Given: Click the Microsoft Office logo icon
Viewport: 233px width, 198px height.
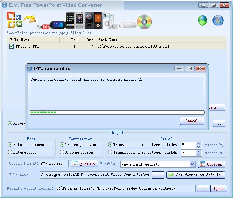Looking at the screenshot, I should pos(14,20).
